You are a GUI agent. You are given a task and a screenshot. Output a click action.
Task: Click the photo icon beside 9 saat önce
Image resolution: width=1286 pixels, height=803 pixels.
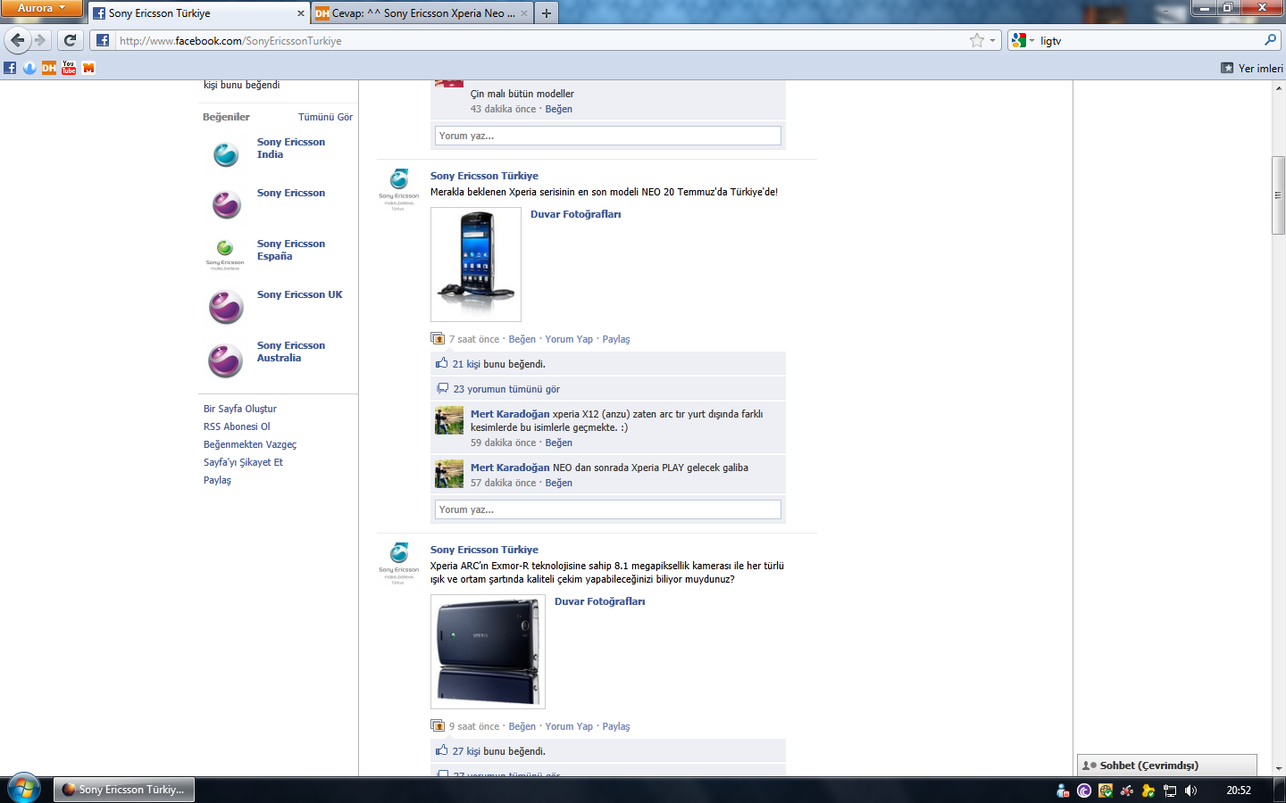coord(438,725)
